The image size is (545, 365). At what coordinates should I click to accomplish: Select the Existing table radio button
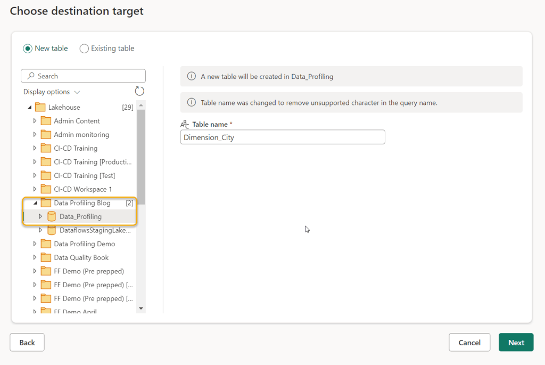pyautogui.click(x=84, y=48)
